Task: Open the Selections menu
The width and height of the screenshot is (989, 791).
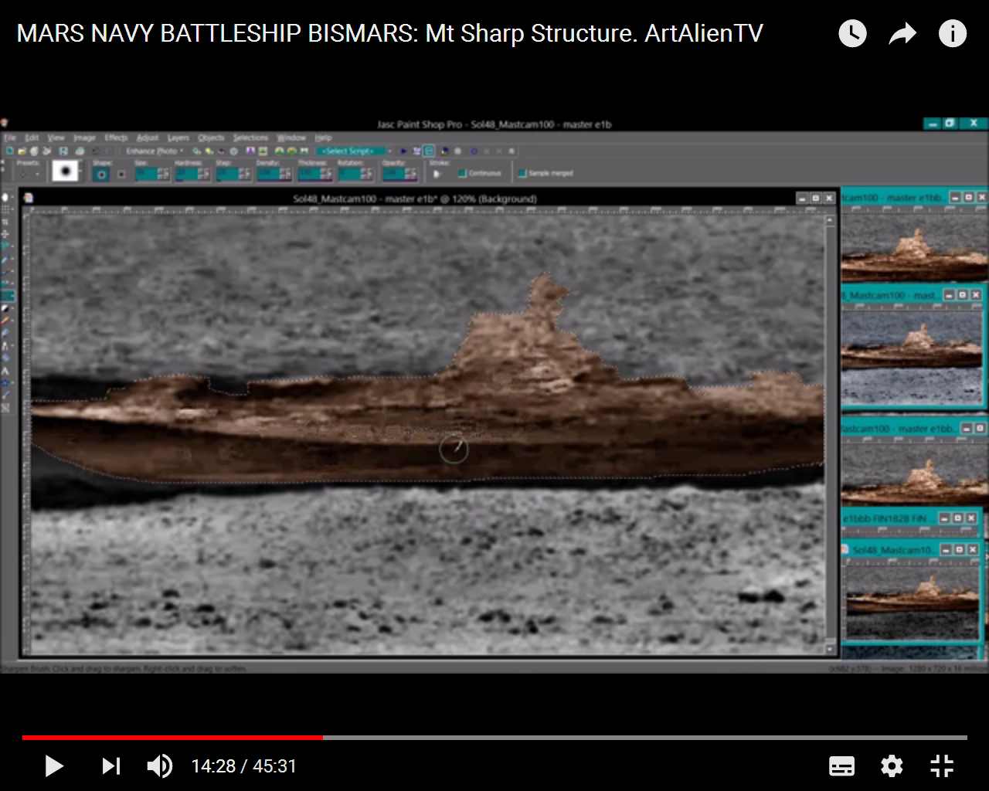Action: 250,137
